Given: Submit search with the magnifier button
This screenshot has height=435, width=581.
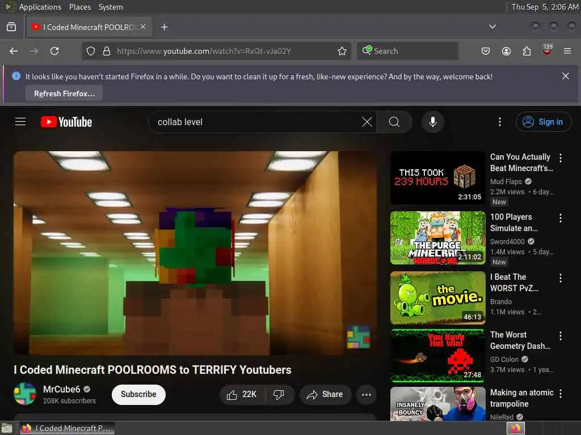Looking at the screenshot, I should click(x=394, y=122).
